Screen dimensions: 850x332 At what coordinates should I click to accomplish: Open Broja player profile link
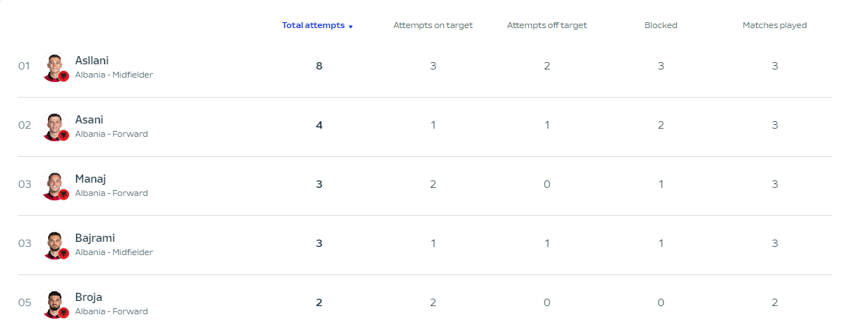coord(89,297)
